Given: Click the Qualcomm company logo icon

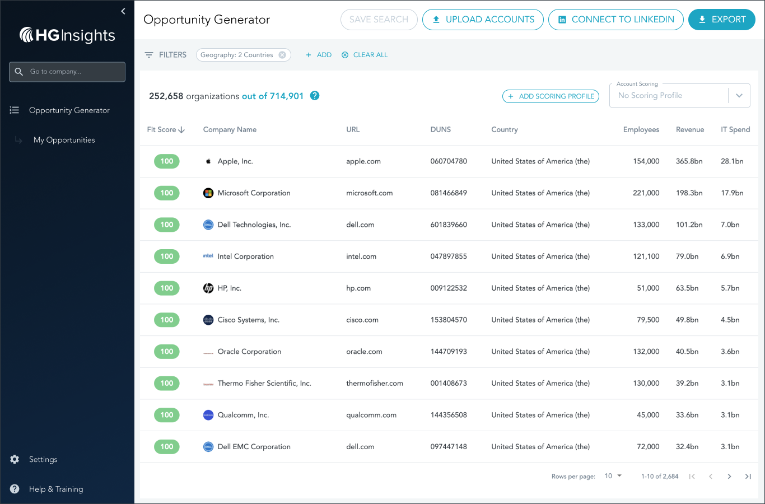Looking at the screenshot, I should [208, 415].
